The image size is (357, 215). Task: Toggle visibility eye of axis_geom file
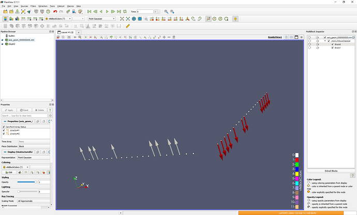pyautogui.click(x=3, y=40)
